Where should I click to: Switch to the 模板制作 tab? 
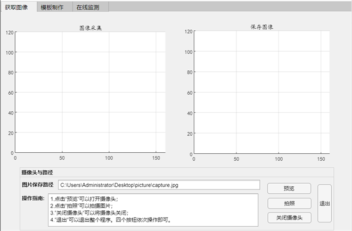(52, 7)
